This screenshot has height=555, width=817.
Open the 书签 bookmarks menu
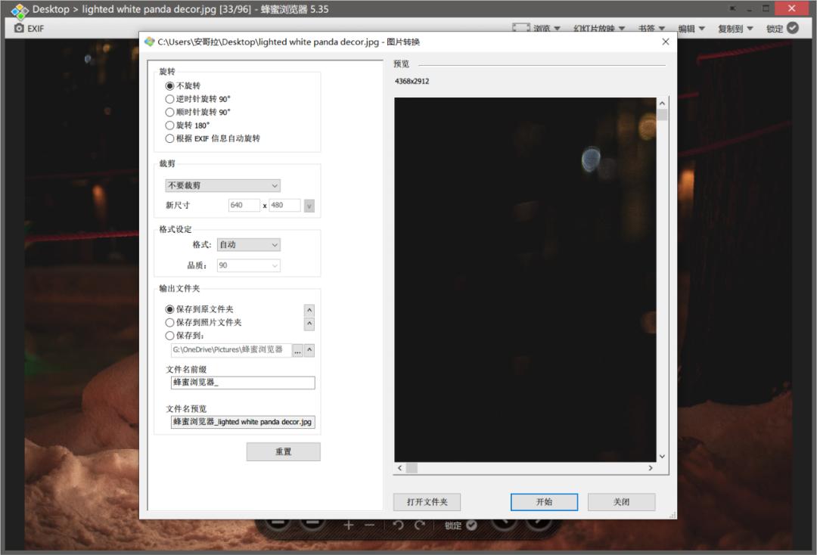(649, 27)
